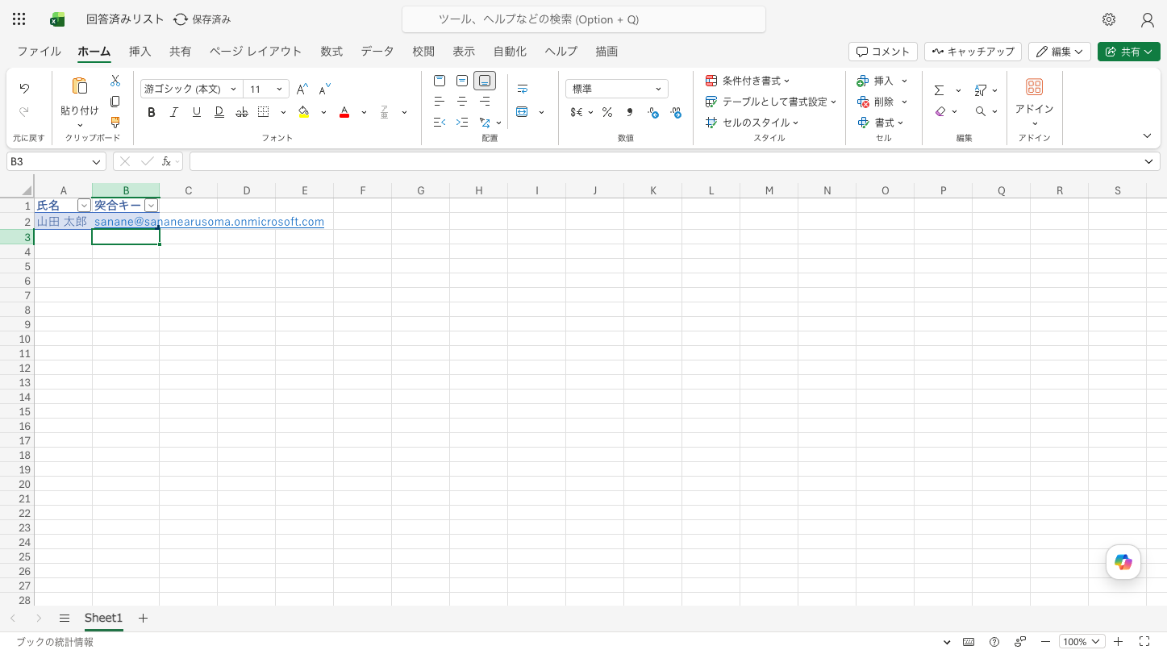The image size is (1167, 650).
Task: Switch to the 挿入 tab
Action: click(x=140, y=51)
